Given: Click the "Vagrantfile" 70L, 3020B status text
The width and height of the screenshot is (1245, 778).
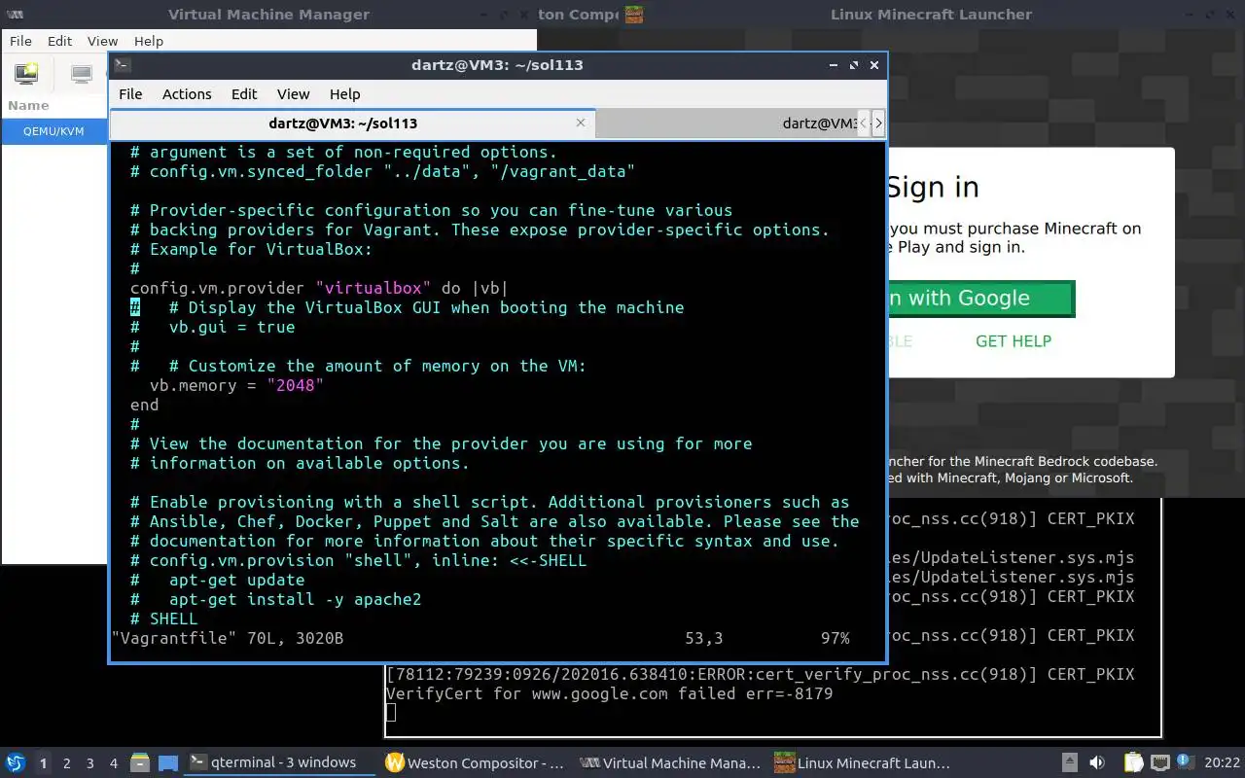Looking at the screenshot, I should 228,638.
